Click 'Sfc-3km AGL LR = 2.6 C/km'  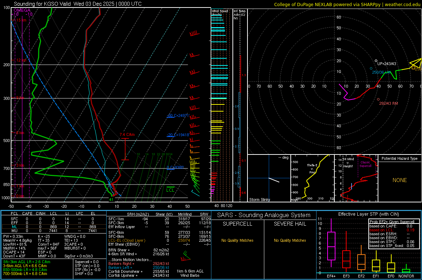click(27, 262)
